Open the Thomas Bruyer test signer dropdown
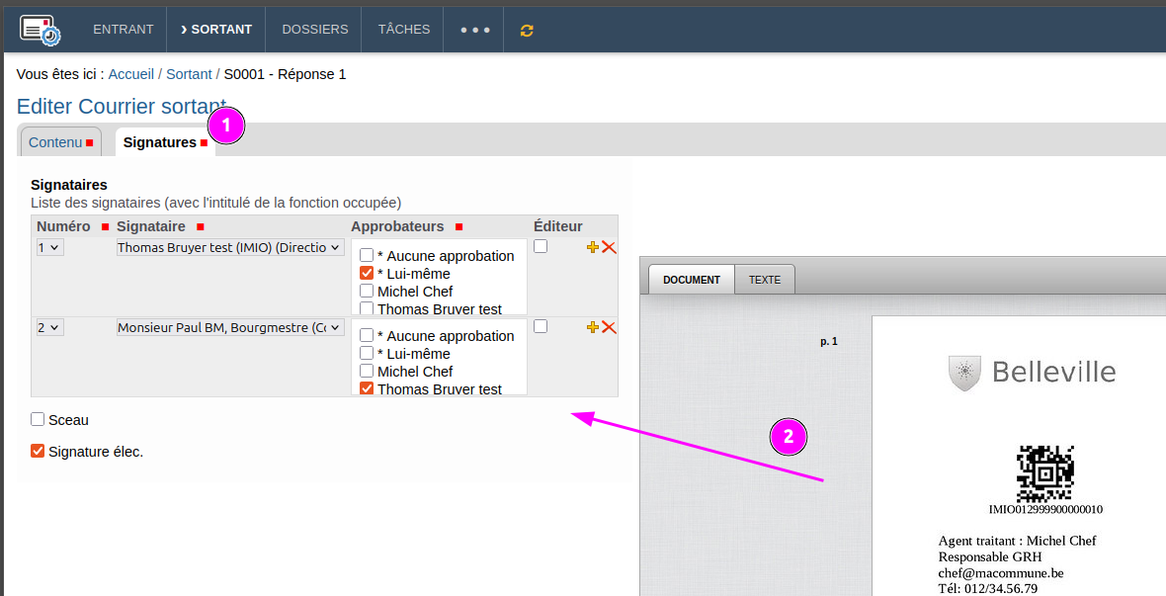Image resolution: width=1166 pixels, height=596 pixels. click(229, 248)
